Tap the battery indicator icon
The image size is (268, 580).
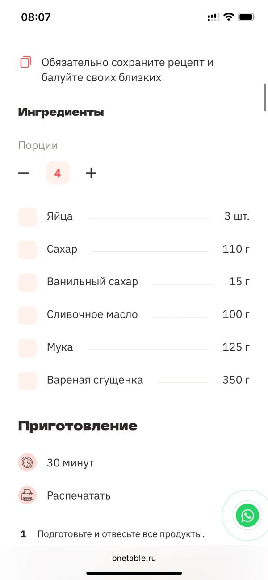(x=247, y=17)
